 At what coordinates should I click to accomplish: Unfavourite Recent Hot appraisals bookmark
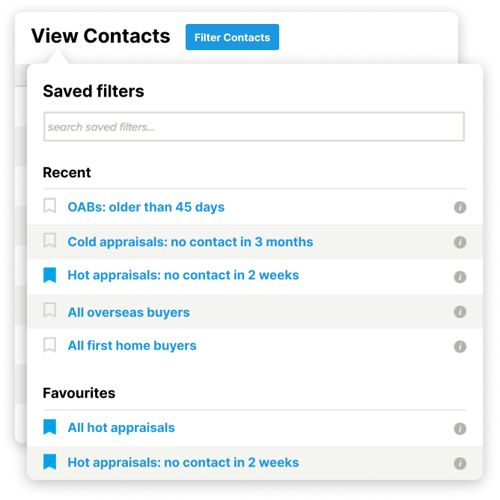[49, 275]
